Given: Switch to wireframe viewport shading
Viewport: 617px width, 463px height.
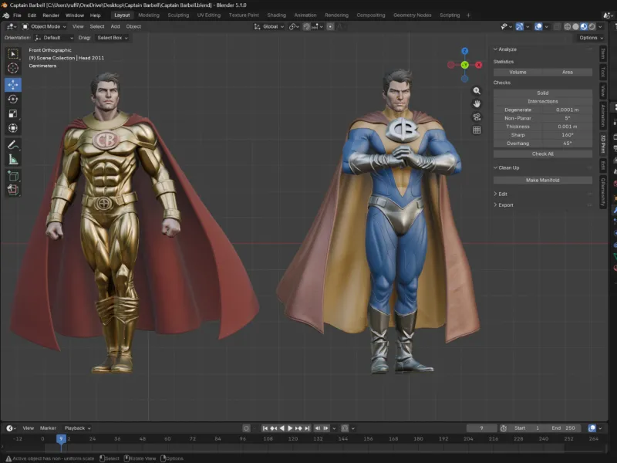Looking at the screenshot, I should pyautogui.click(x=568, y=27).
